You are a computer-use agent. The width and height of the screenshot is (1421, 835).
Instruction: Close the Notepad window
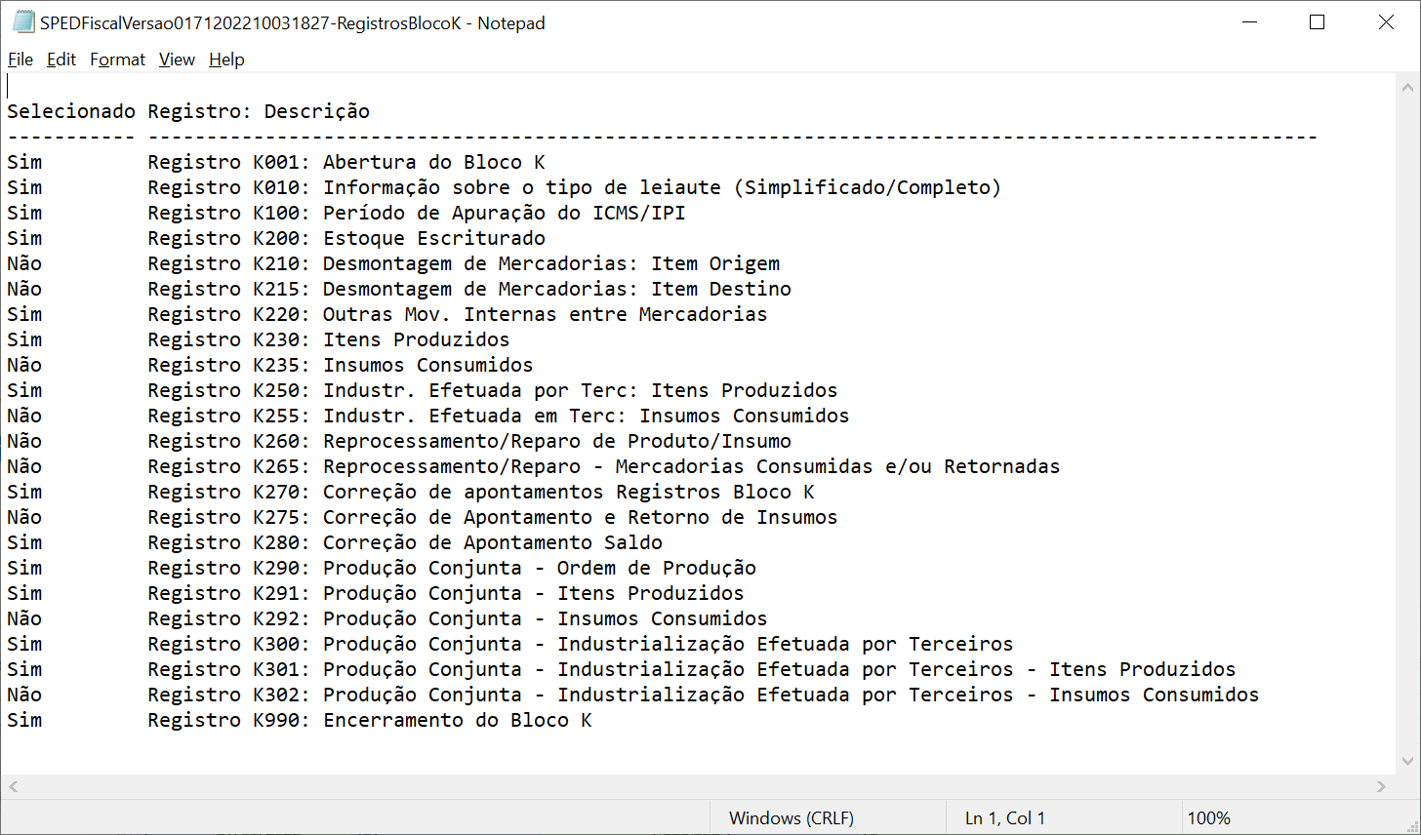[x=1386, y=22]
